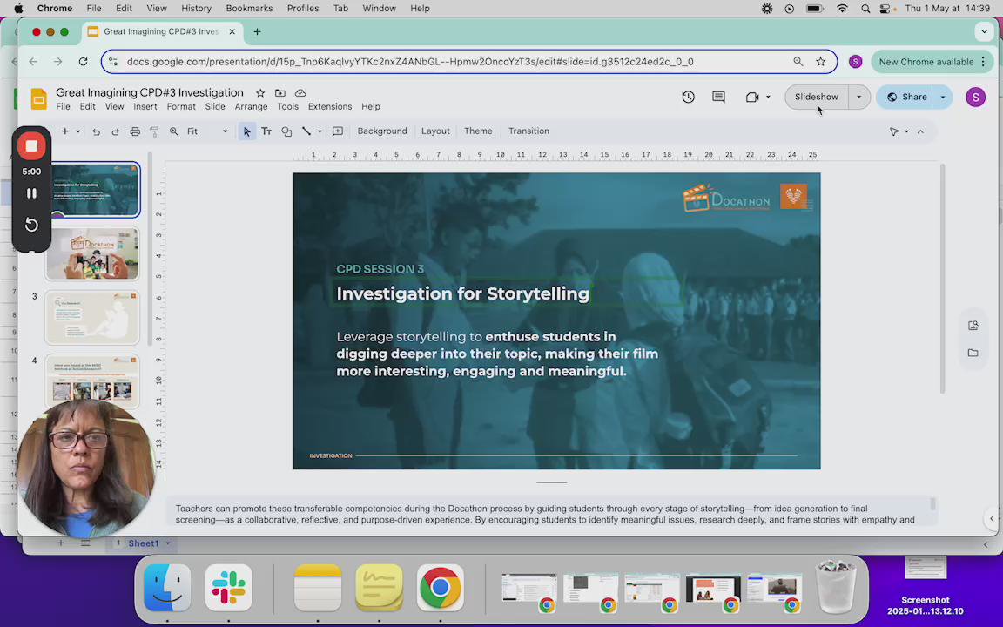This screenshot has width=1003, height=627.
Task: Open Slack from the dock
Action: click(x=229, y=588)
